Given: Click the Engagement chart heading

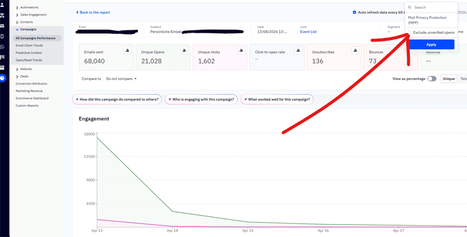Looking at the screenshot, I should pyautogui.click(x=94, y=119).
